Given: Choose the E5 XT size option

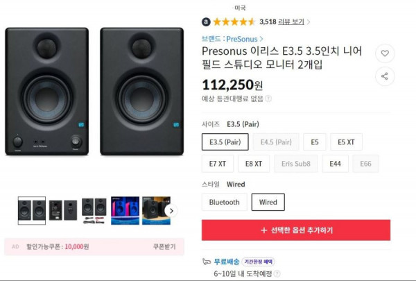Looking at the screenshot, I should (x=346, y=142).
